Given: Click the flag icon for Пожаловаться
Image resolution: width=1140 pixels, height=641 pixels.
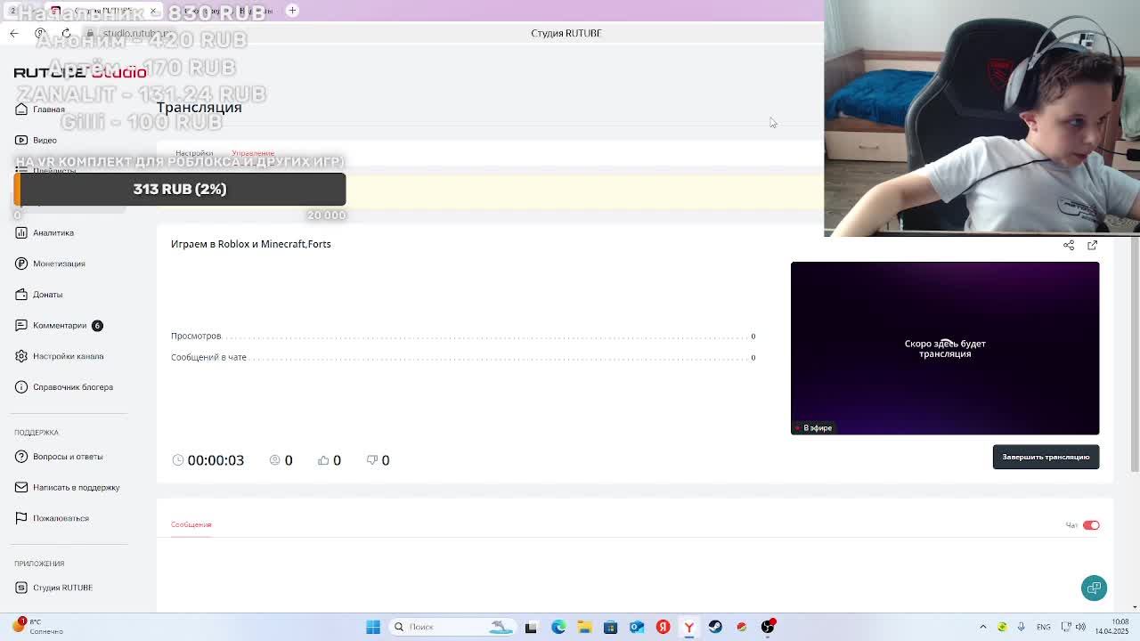Looking at the screenshot, I should 21,518.
